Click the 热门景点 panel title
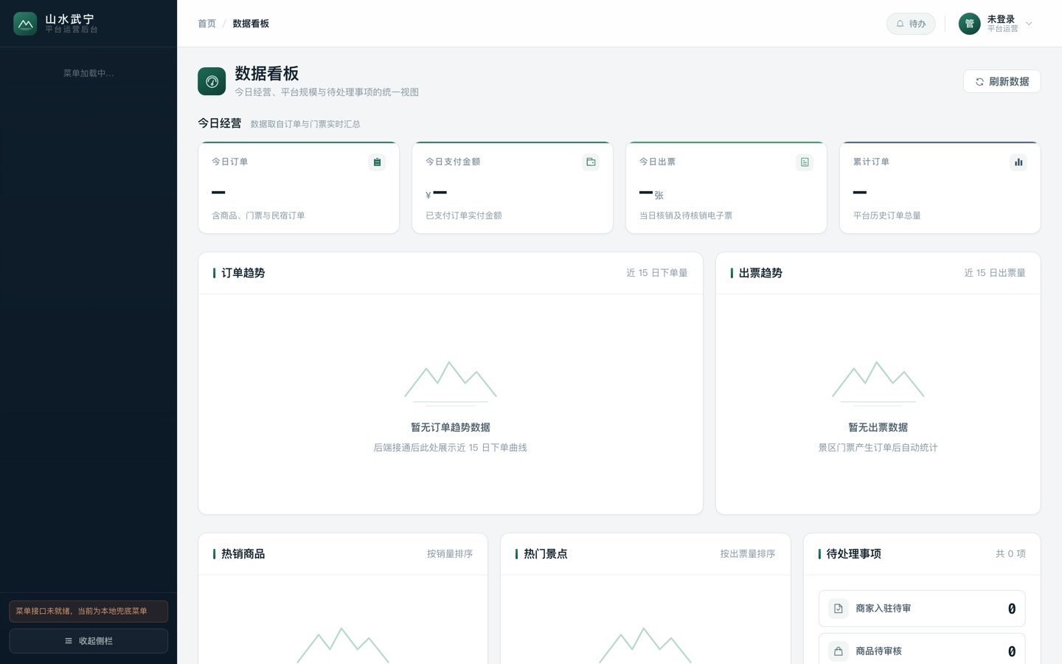1062x664 pixels. click(x=546, y=554)
